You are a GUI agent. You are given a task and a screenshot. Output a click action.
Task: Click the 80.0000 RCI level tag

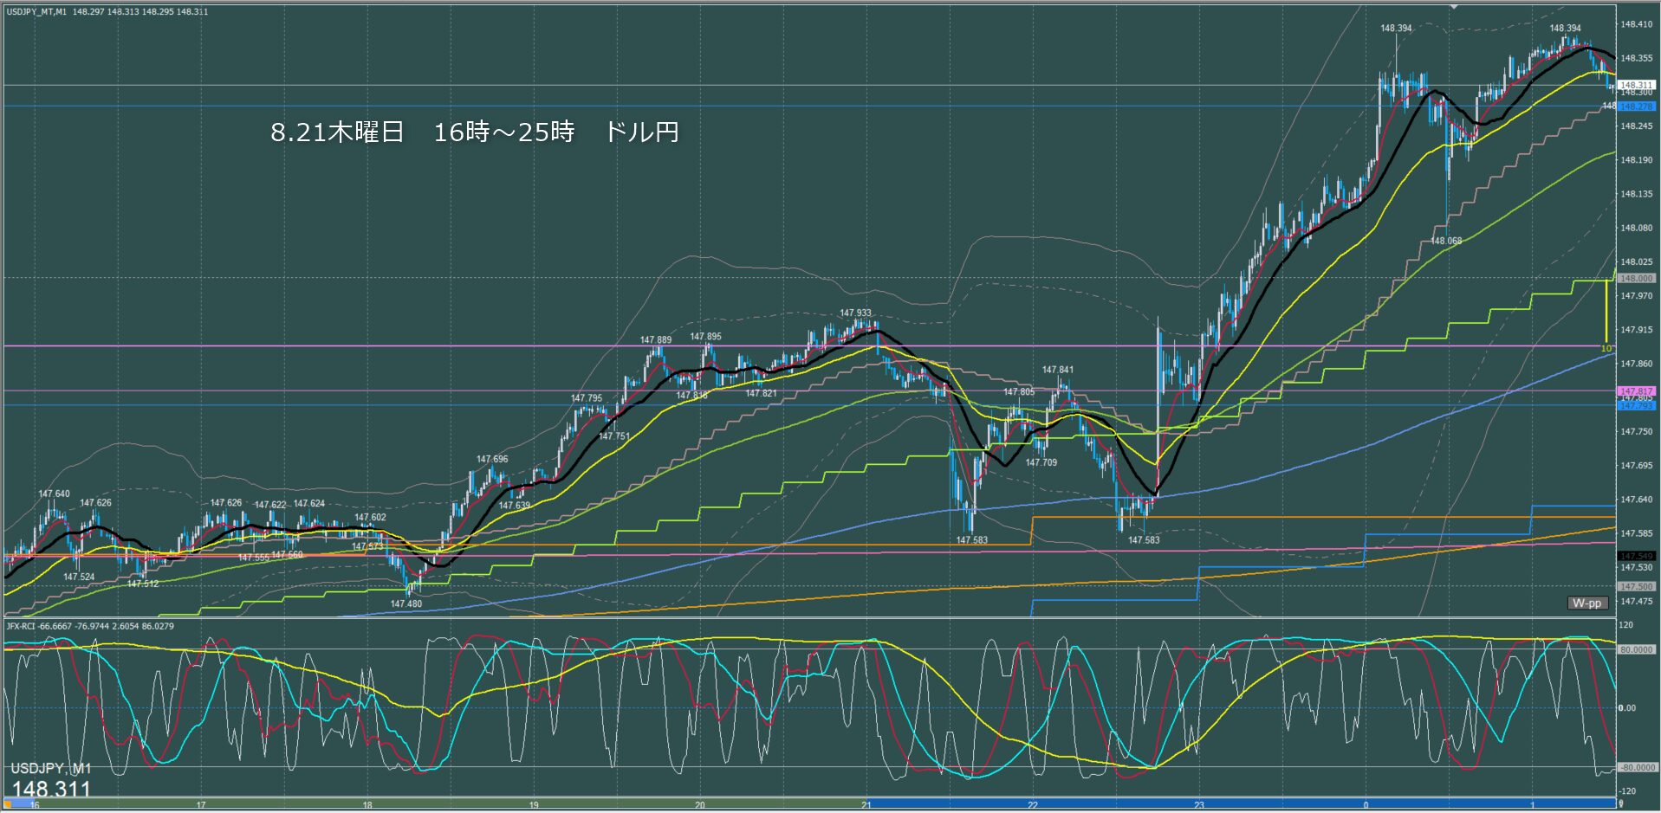click(1636, 649)
